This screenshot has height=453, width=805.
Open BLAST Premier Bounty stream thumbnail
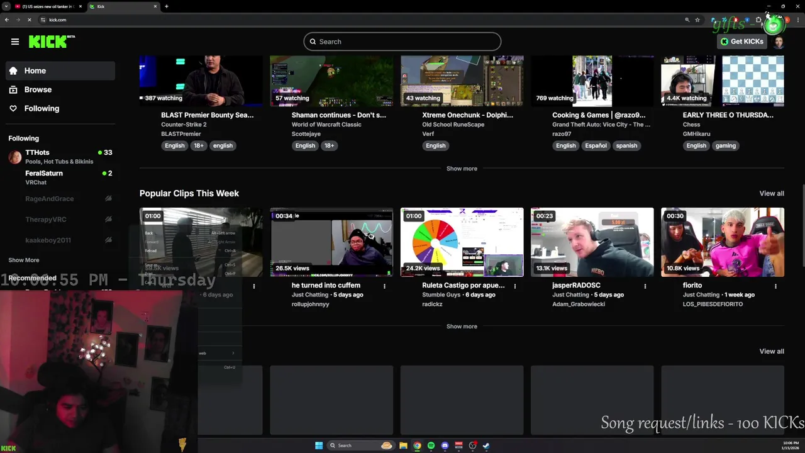pyautogui.click(x=201, y=81)
